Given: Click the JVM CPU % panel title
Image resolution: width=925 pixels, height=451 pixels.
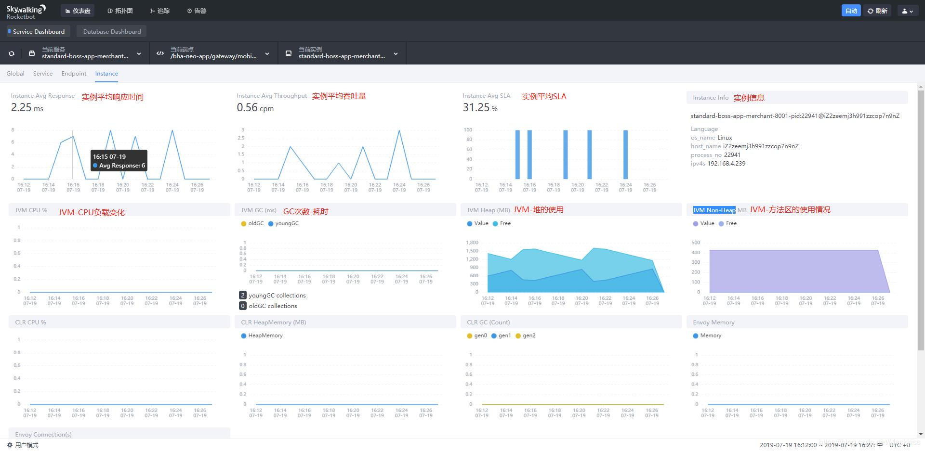Looking at the screenshot, I should (x=31, y=210).
